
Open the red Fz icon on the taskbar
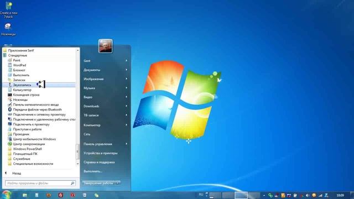(60, 195)
